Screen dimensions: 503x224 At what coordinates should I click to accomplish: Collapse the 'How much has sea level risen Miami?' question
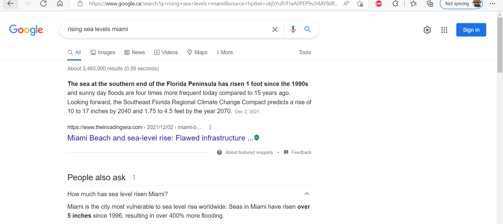pyautogui.click(x=307, y=194)
